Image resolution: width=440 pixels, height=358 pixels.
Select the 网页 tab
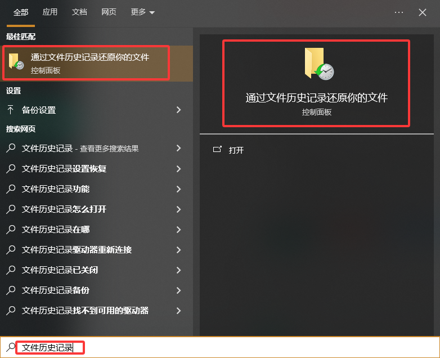click(109, 12)
